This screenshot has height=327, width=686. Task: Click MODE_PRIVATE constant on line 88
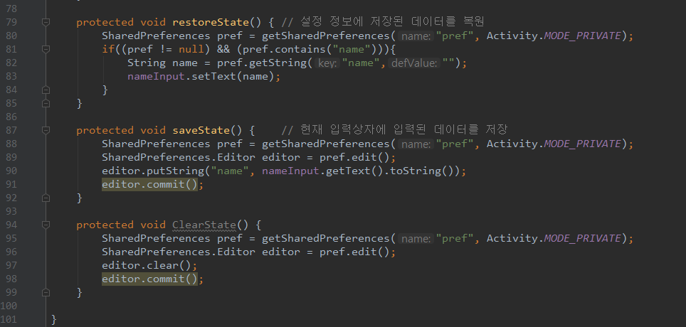[582, 144]
